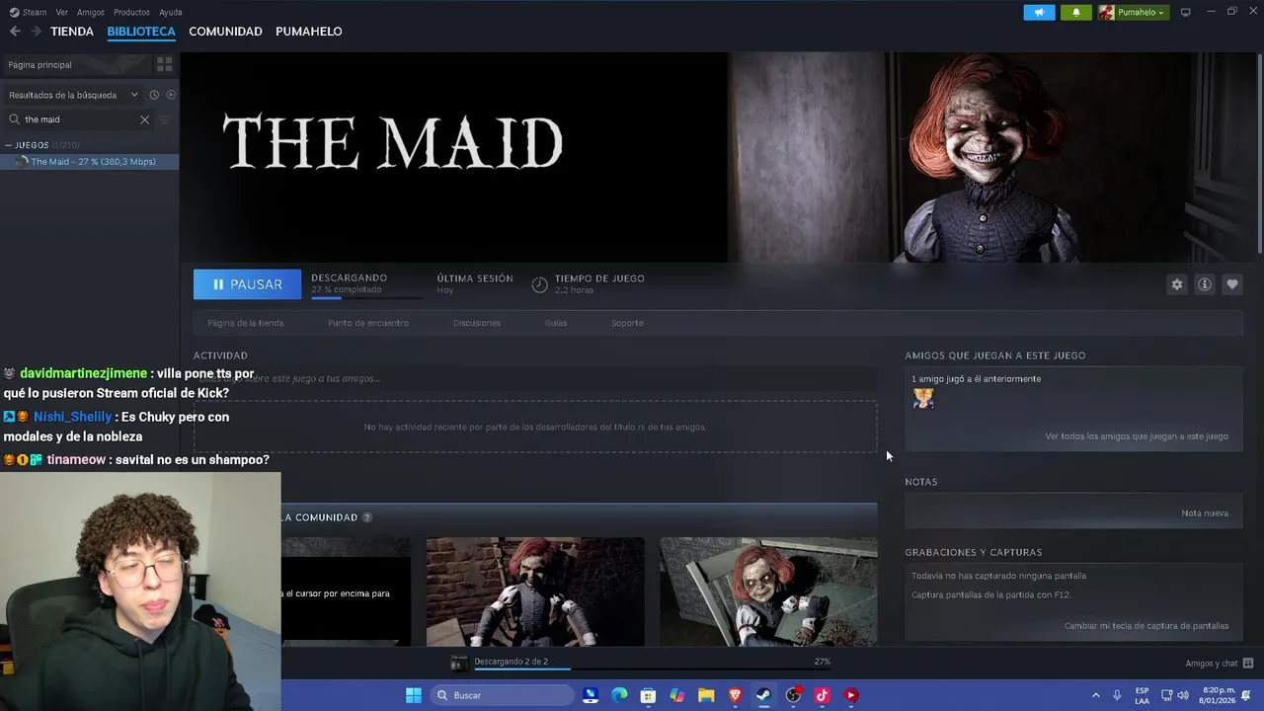The height and width of the screenshot is (711, 1264).
Task: Open the Pumahelo account dropdown
Action: pyautogui.click(x=1133, y=12)
